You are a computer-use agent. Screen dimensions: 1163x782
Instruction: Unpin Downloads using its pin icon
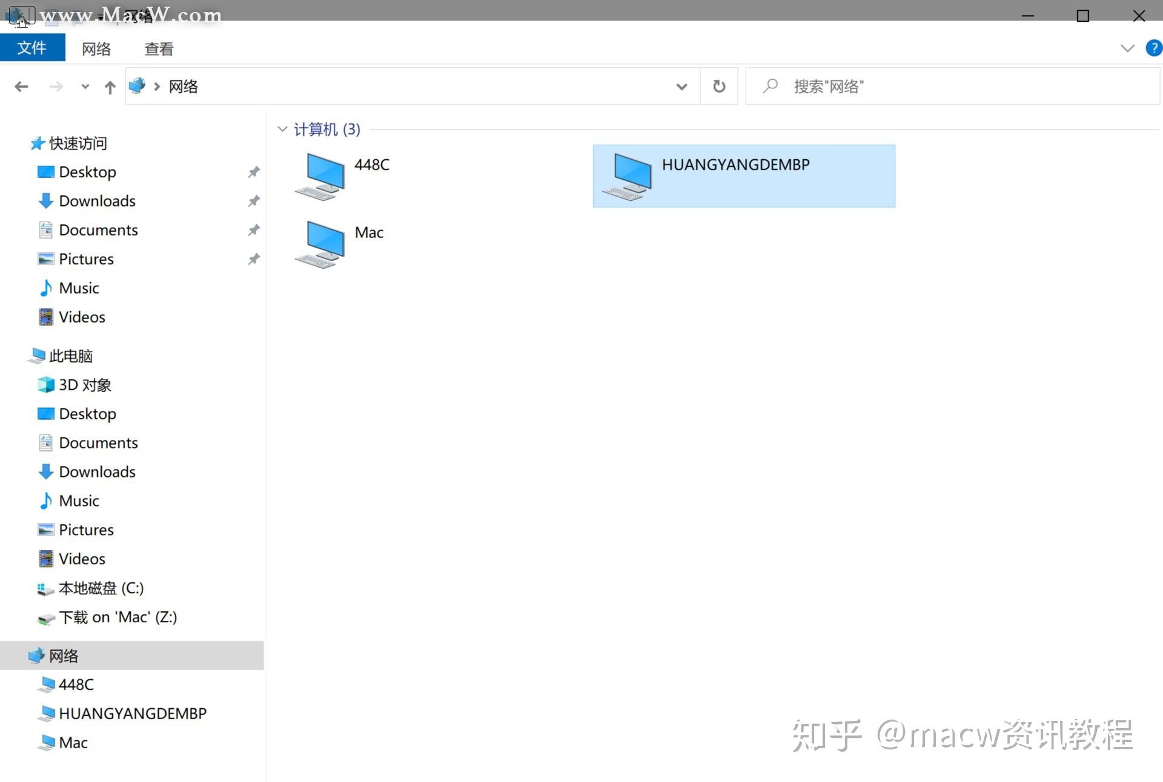(254, 201)
